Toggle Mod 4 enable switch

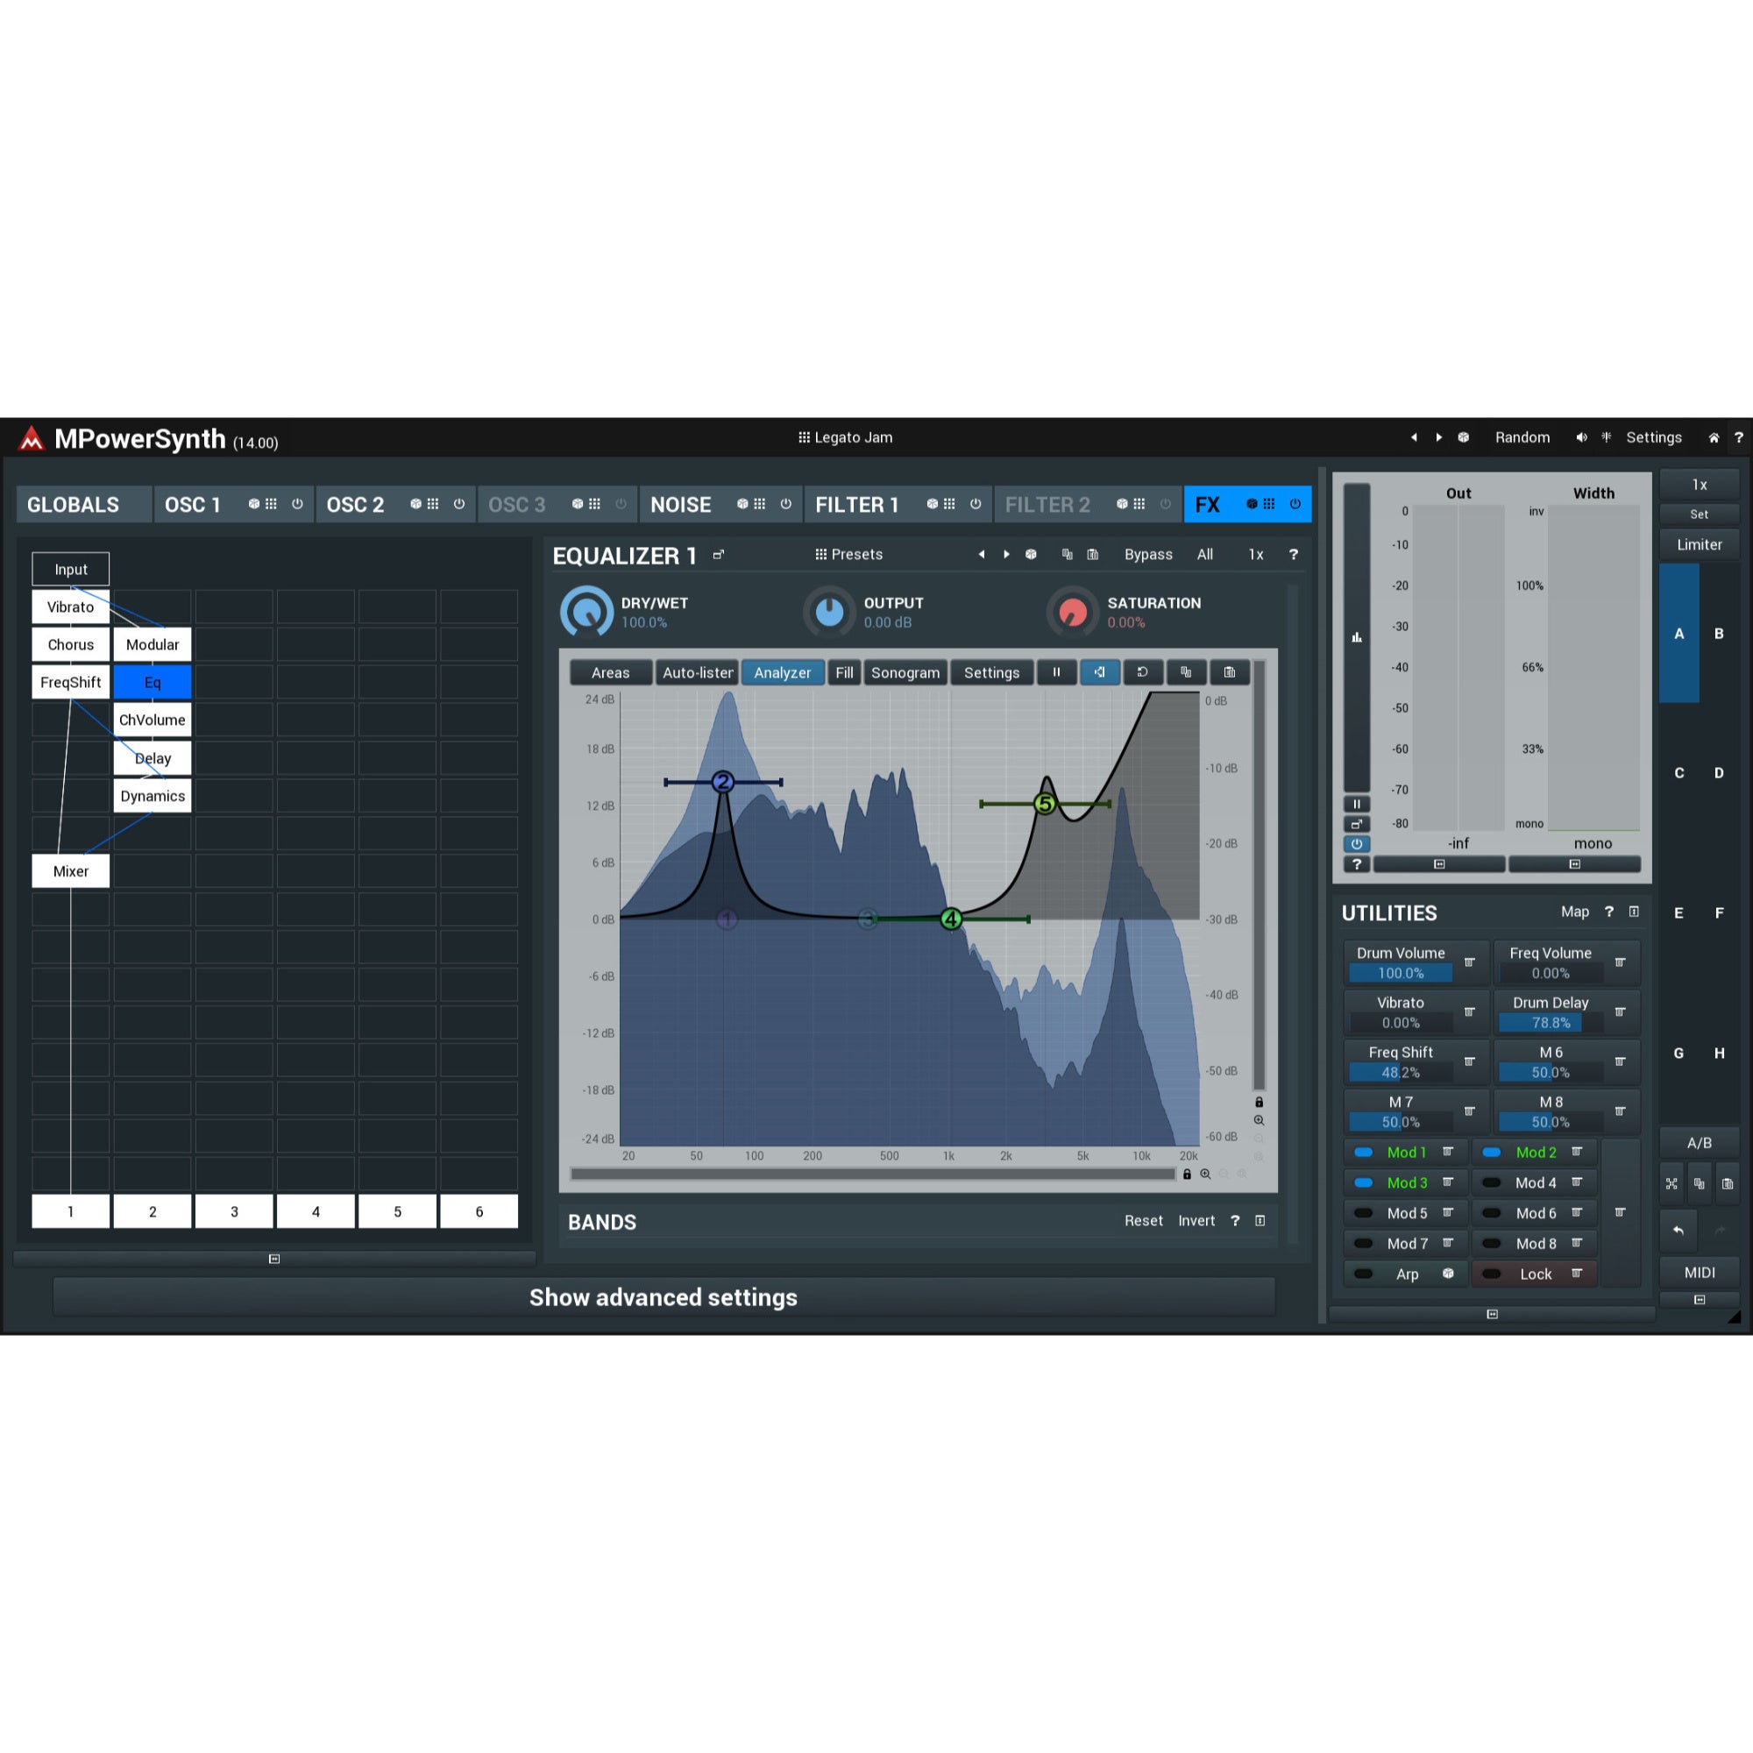1491,1182
